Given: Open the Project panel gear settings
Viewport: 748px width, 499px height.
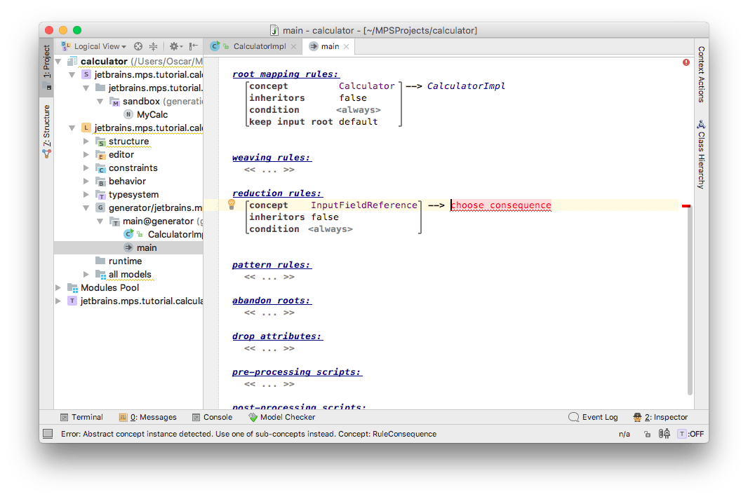Looking at the screenshot, I should tap(173, 46).
